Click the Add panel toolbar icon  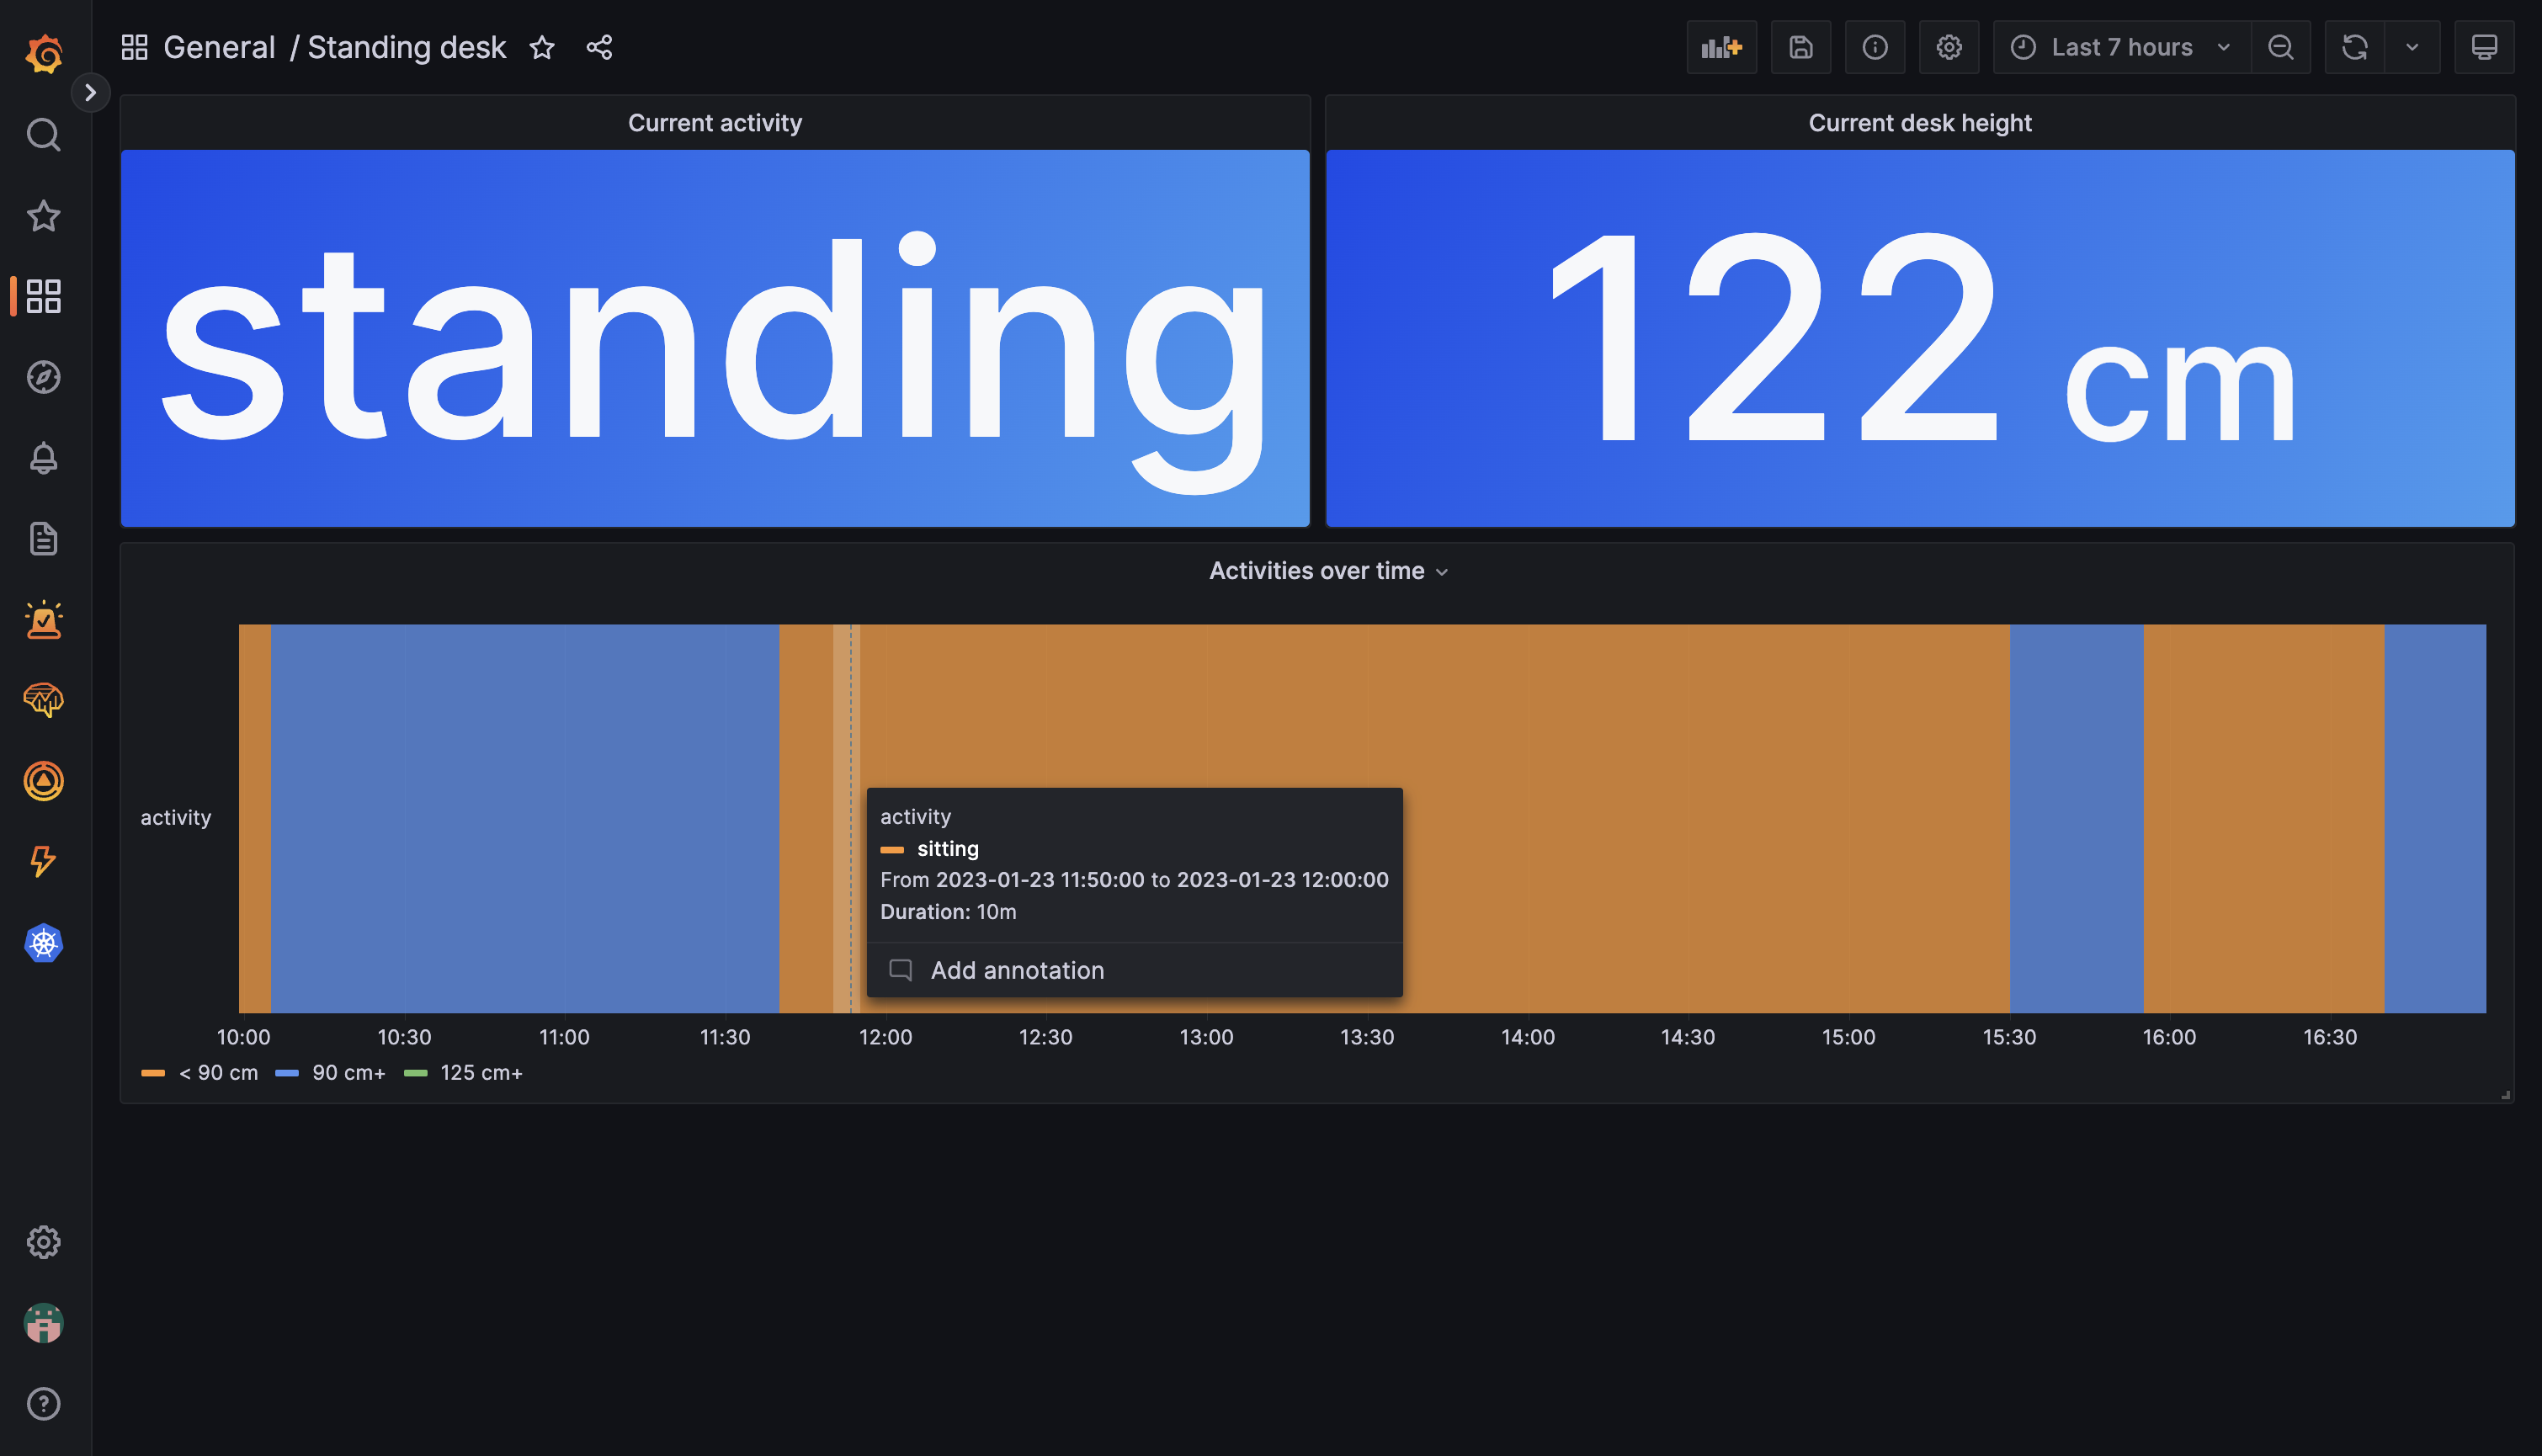[1721, 47]
